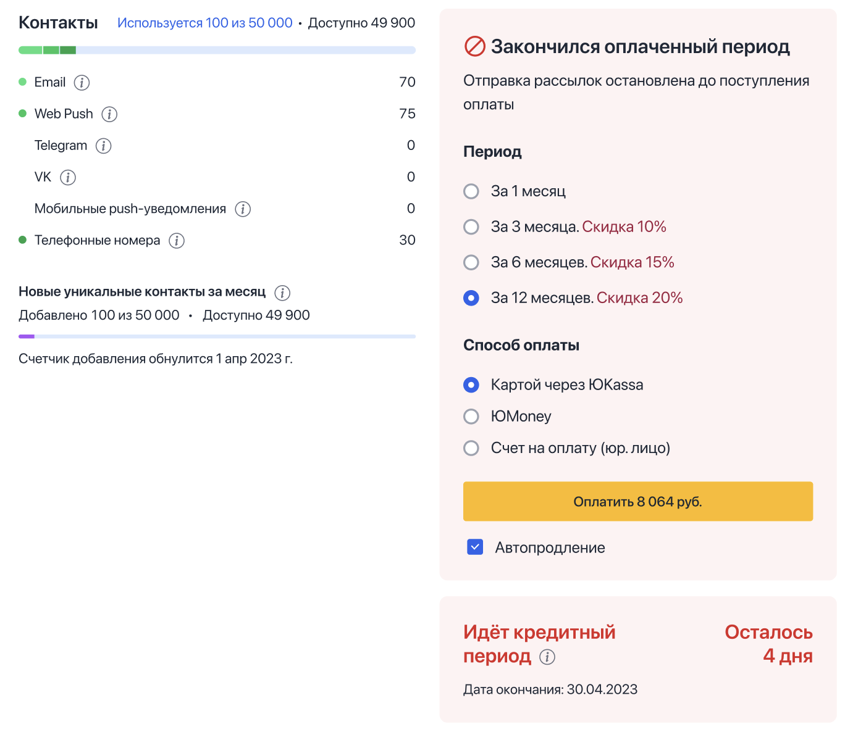
Task: Open the Telegram info tooltip icon
Action: (x=104, y=146)
